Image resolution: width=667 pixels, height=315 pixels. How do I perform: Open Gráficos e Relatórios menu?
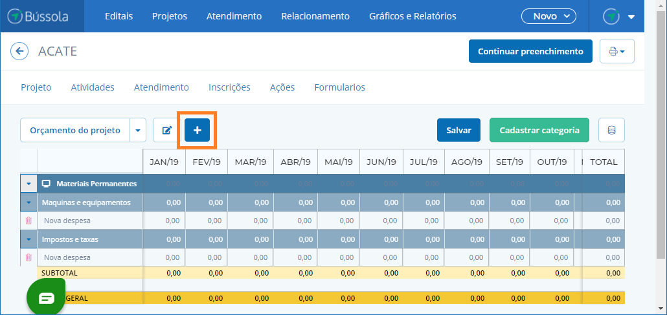[413, 16]
